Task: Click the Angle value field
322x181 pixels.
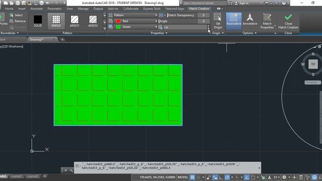Action: [x=203, y=21]
